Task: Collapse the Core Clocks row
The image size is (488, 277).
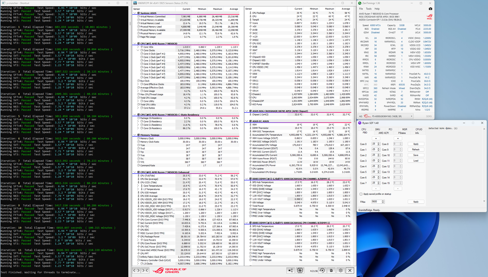Action: [x=138, y=50]
